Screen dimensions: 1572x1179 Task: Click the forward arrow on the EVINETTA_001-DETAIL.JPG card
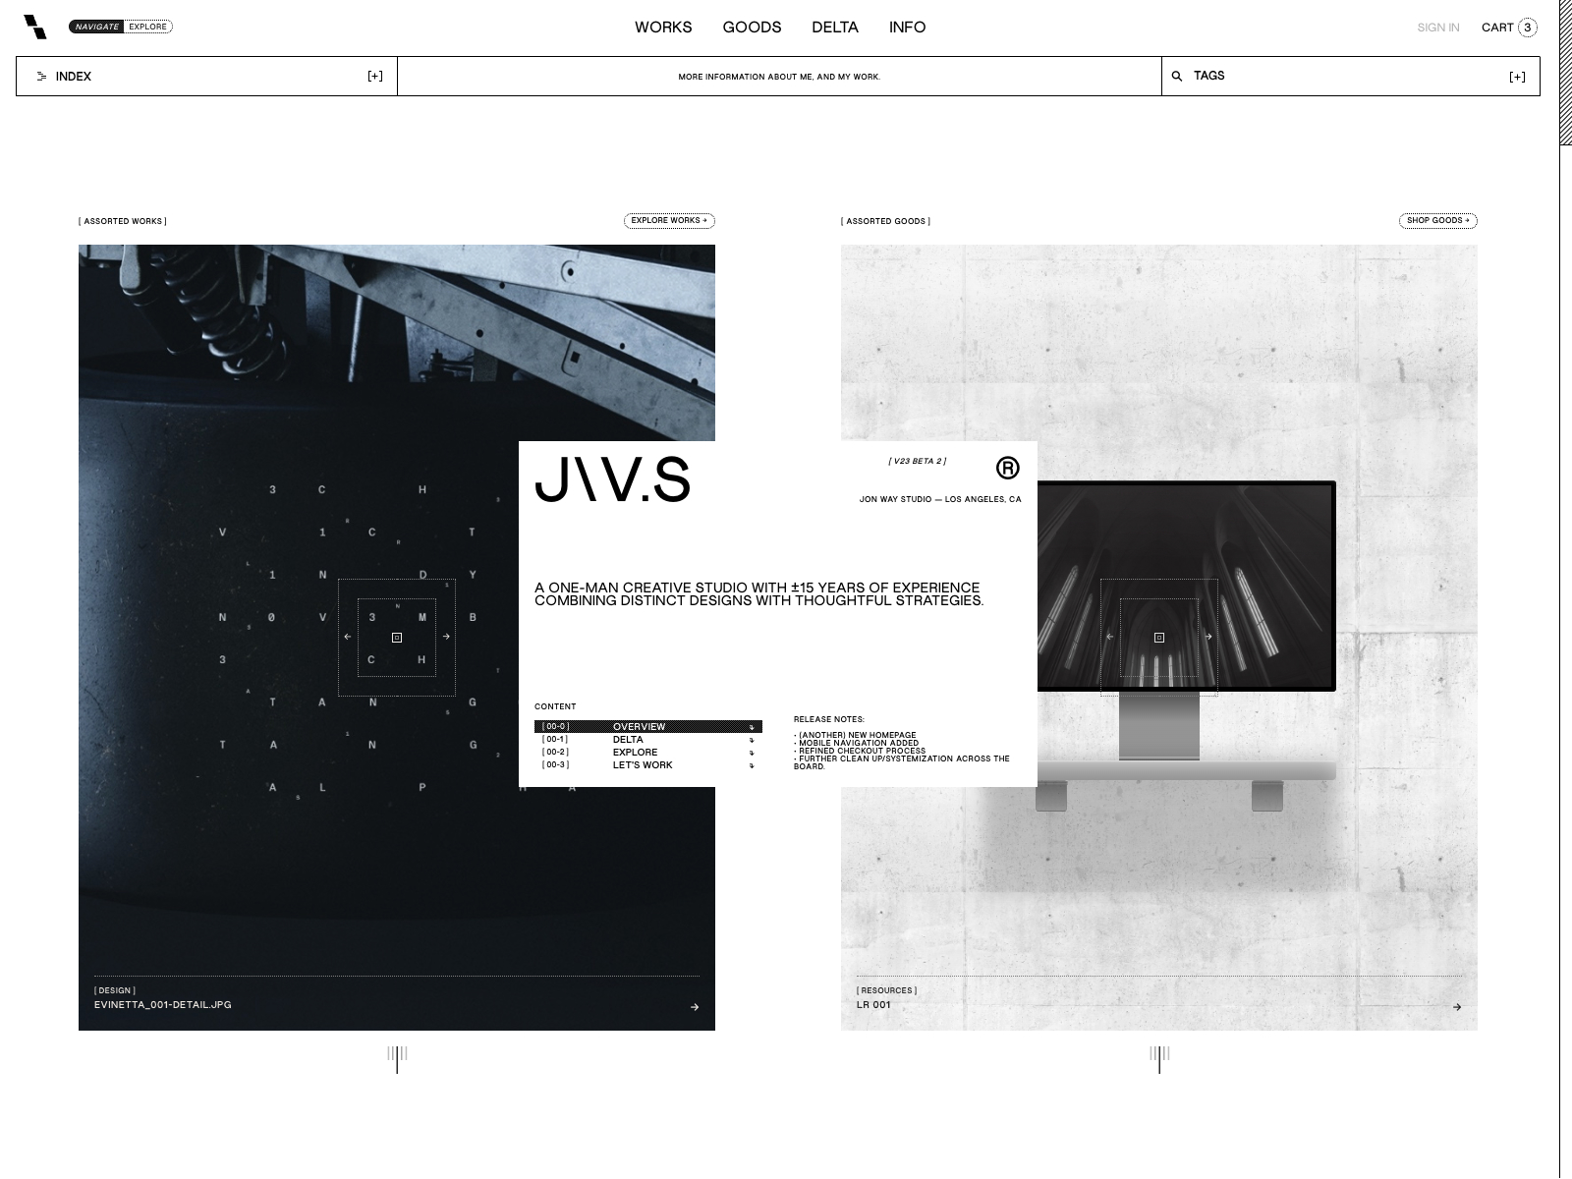(695, 1005)
